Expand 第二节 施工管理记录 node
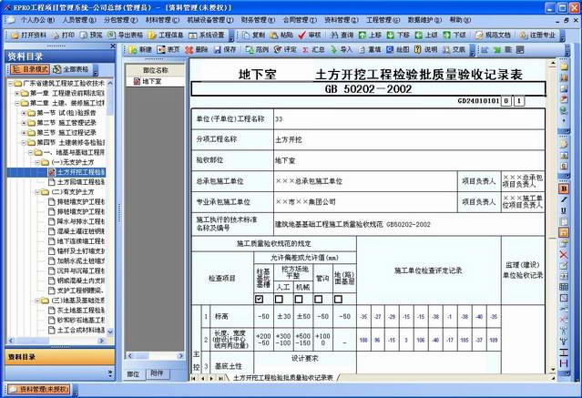Image resolution: width=582 pixels, height=398 pixels. point(24,123)
